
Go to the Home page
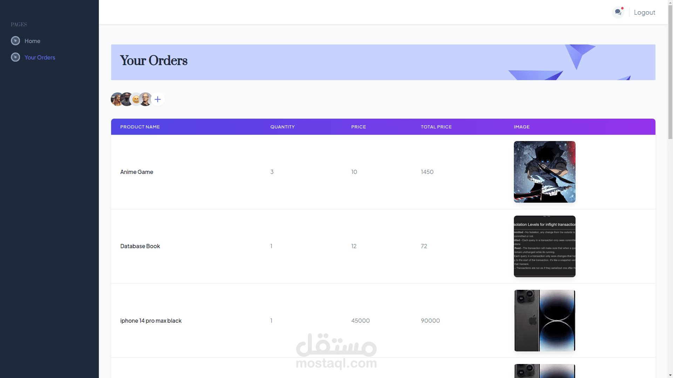(x=32, y=41)
